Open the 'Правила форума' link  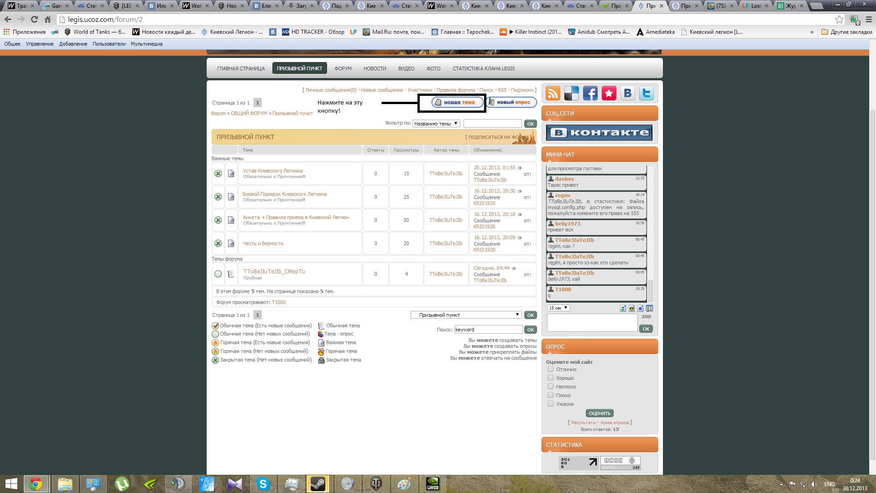point(456,90)
